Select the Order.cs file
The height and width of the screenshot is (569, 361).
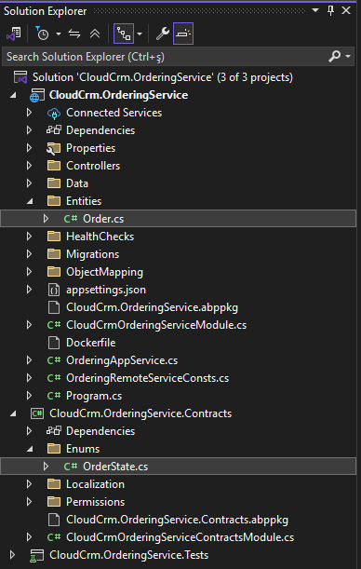pos(103,219)
